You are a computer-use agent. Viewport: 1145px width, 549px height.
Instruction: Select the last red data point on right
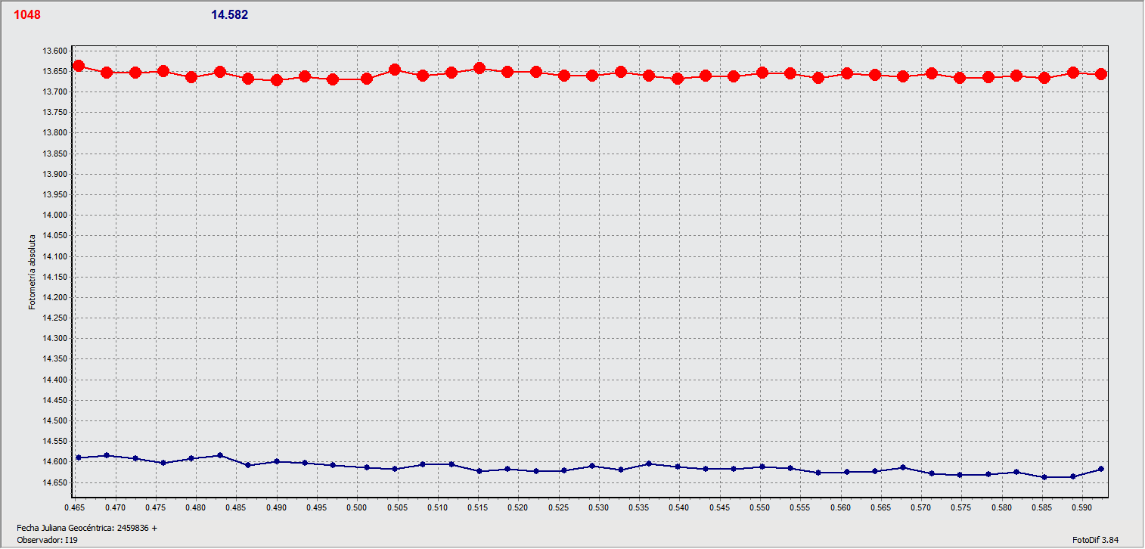tap(1101, 74)
